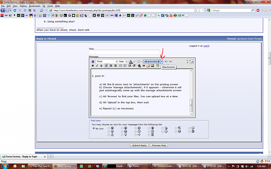Undo last edit in message editor
Screen dimensions: 271x169
tap(166, 61)
